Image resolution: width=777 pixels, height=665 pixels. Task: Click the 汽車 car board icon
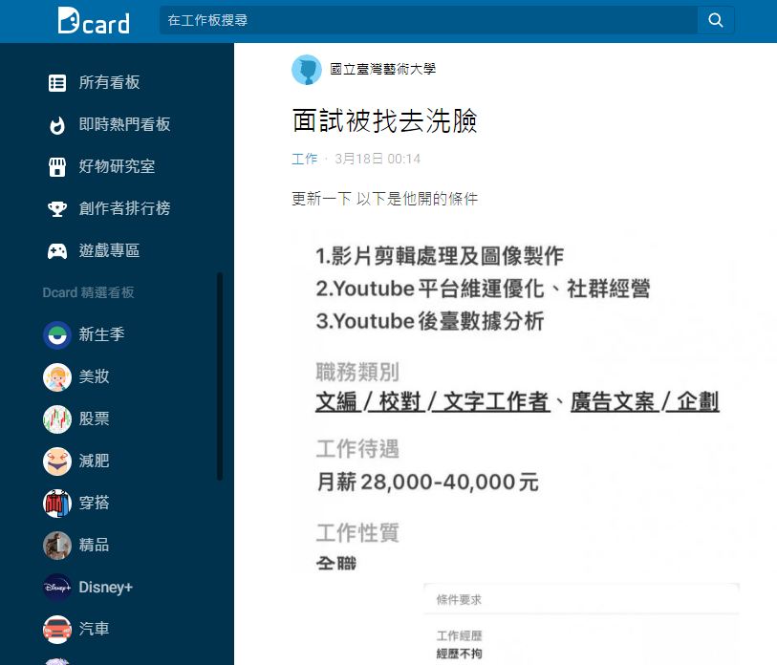[x=57, y=630]
